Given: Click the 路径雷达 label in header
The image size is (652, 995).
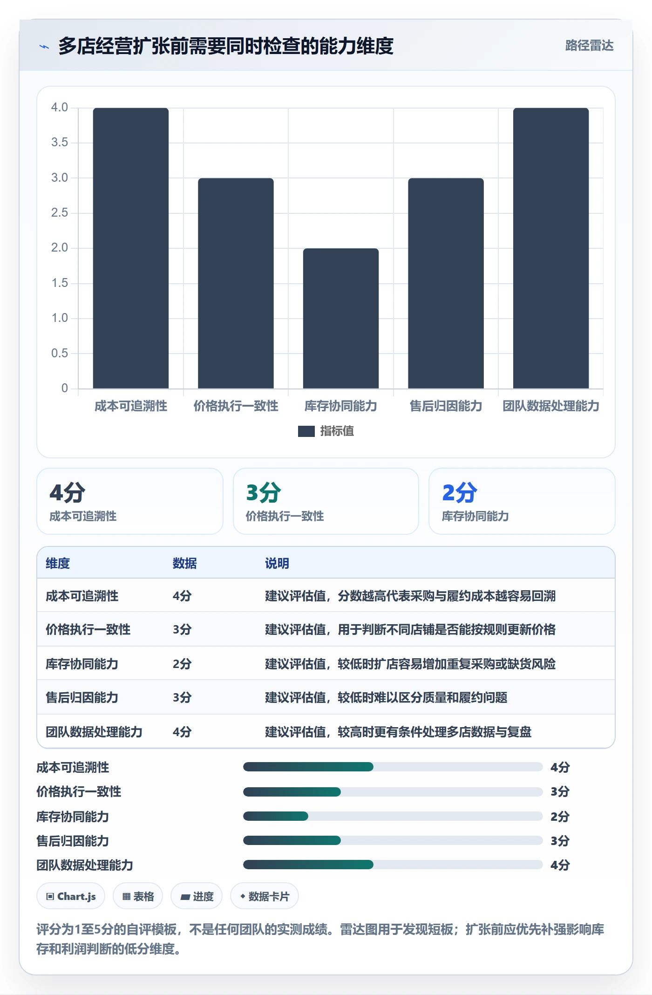Looking at the screenshot, I should tap(589, 46).
